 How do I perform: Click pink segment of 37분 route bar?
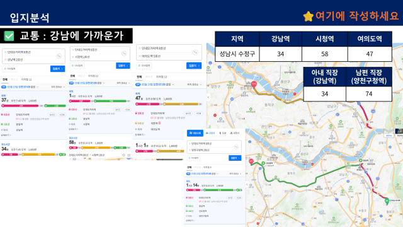coord(20,106)
